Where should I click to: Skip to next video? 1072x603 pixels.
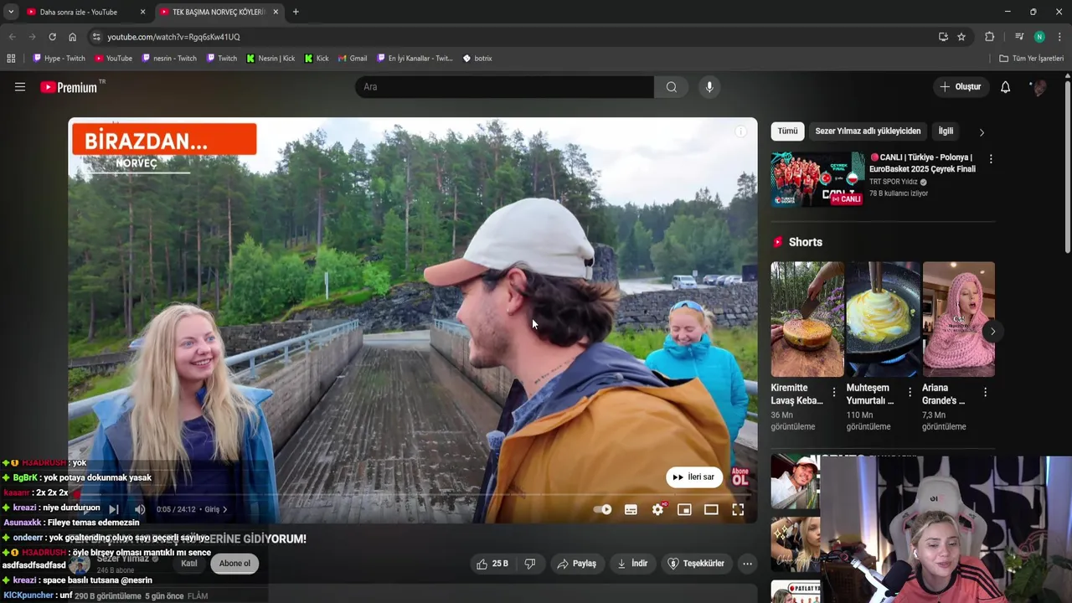pos(114,509)
